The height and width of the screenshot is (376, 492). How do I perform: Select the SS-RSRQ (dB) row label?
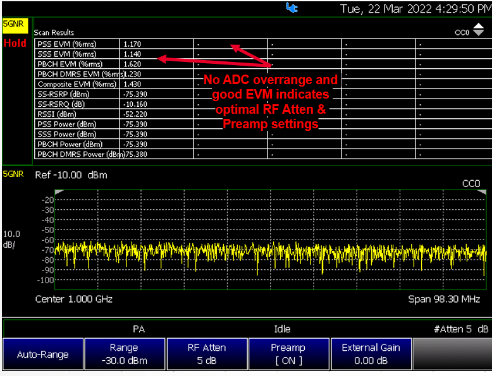point(61,104)
